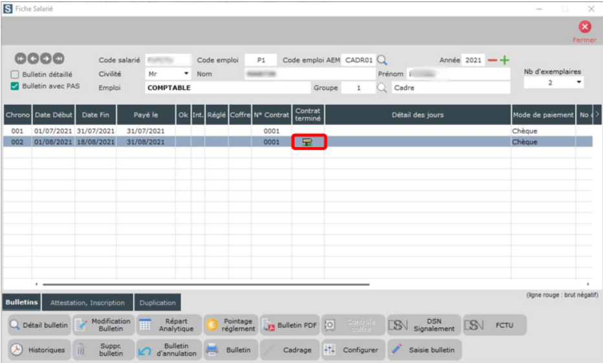
Task: Expand more table columns with right chevron
Action: pos(597,115)
